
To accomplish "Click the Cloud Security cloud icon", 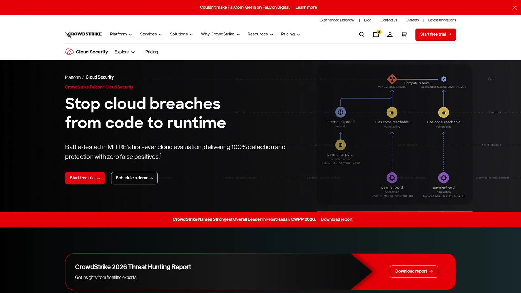I will point(69,52).
